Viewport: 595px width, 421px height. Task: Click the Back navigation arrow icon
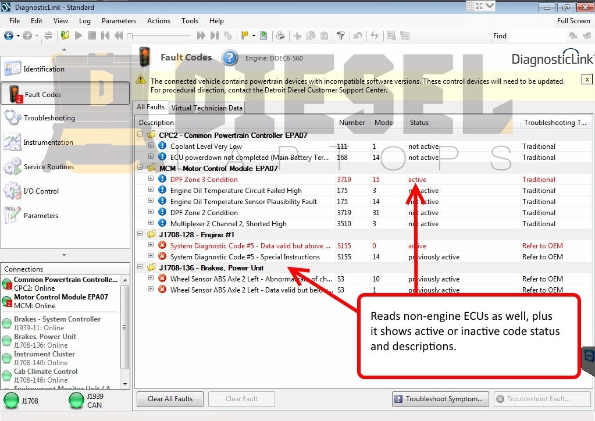(8, 35)
